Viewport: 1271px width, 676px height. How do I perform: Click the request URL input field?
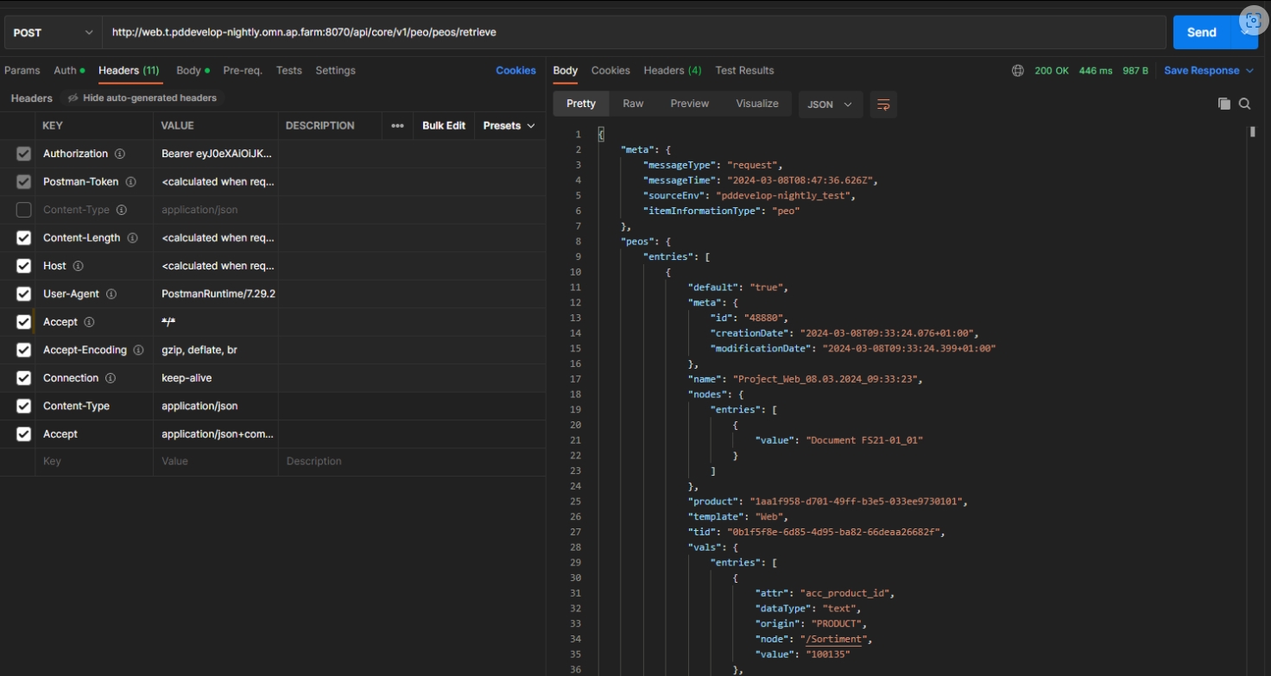pos(634,33)
